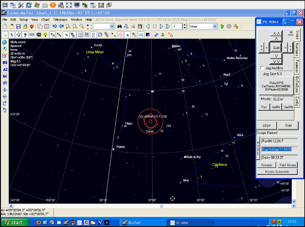Enable the Jog ArcMins checkbox
Viewport: 305px width, 227px height.
pyautogui.click(x=262, y=68)
